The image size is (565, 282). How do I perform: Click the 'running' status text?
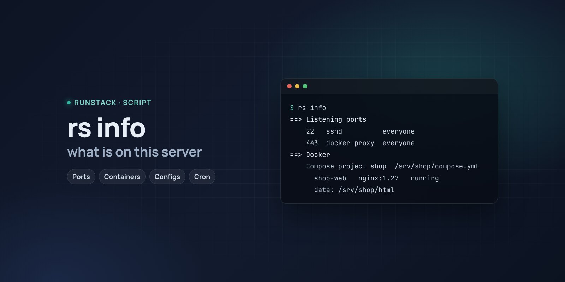424,178
